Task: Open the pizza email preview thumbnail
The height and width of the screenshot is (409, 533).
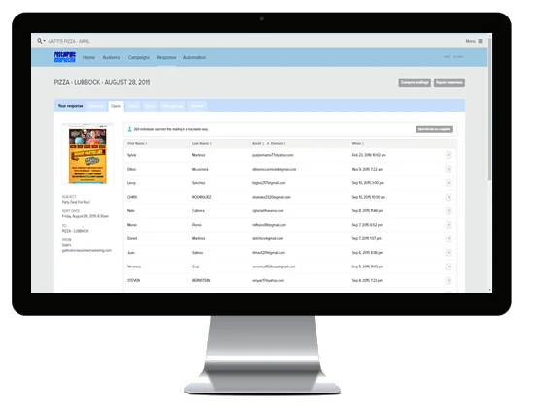Action: 87,154
